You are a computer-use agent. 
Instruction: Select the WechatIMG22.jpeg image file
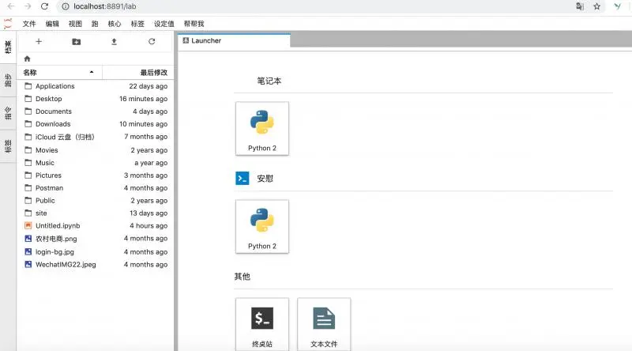[x=96, y=264]
